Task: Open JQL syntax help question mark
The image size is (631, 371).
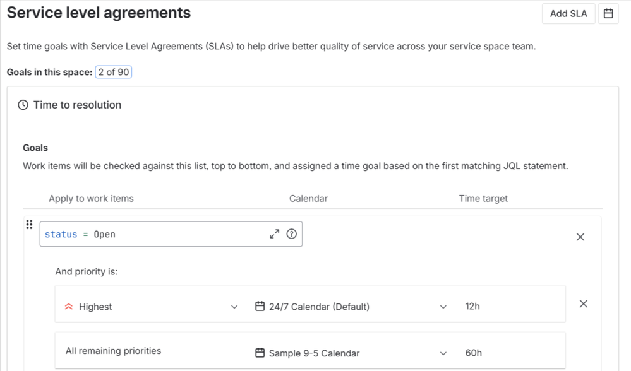Action: coord(291,234)
